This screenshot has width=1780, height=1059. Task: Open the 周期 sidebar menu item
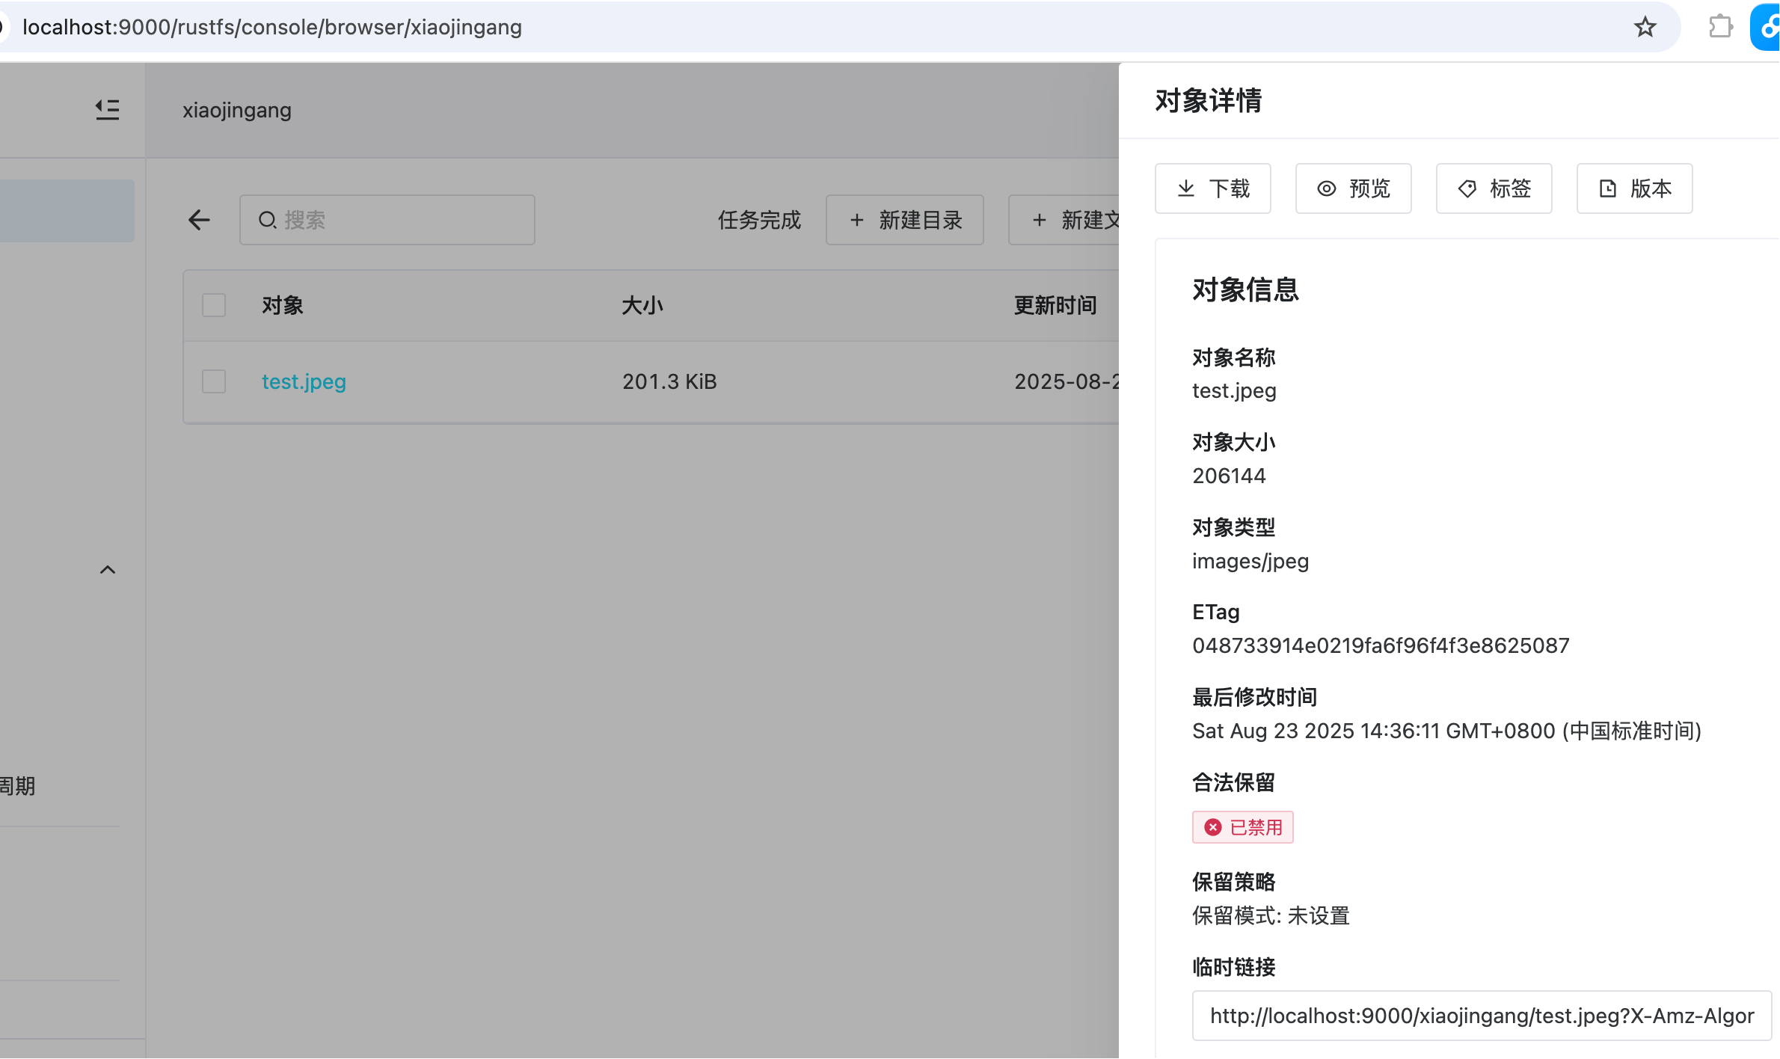[x=18, y=786]
